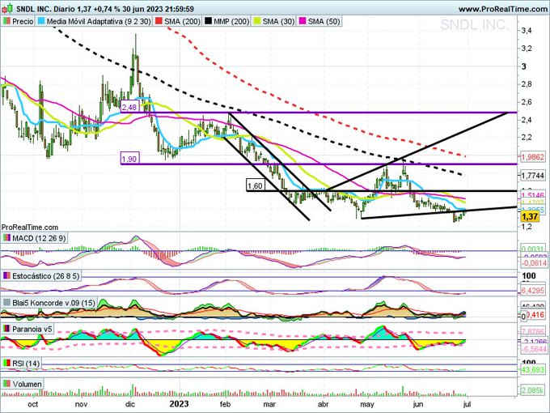Select the 2,48 resistance level label
Screen dimensions: 550x413
coord(129,107)
